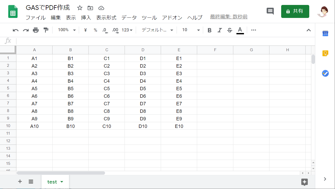Image resolution: width=335 pixels, height=189 pixels.
Task: Open the アドオン menu
Action: coord(172,17)
